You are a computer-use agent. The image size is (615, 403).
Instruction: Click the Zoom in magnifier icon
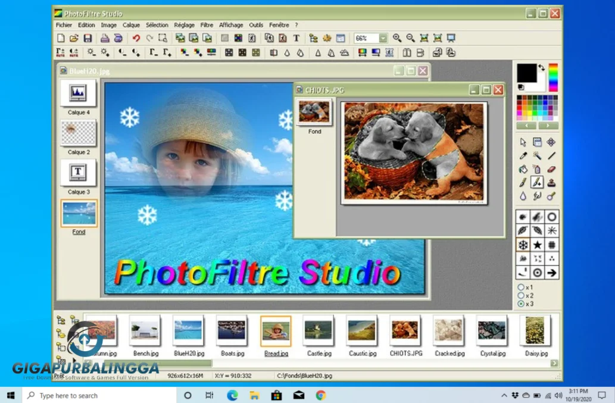click(x=397, y=38)
